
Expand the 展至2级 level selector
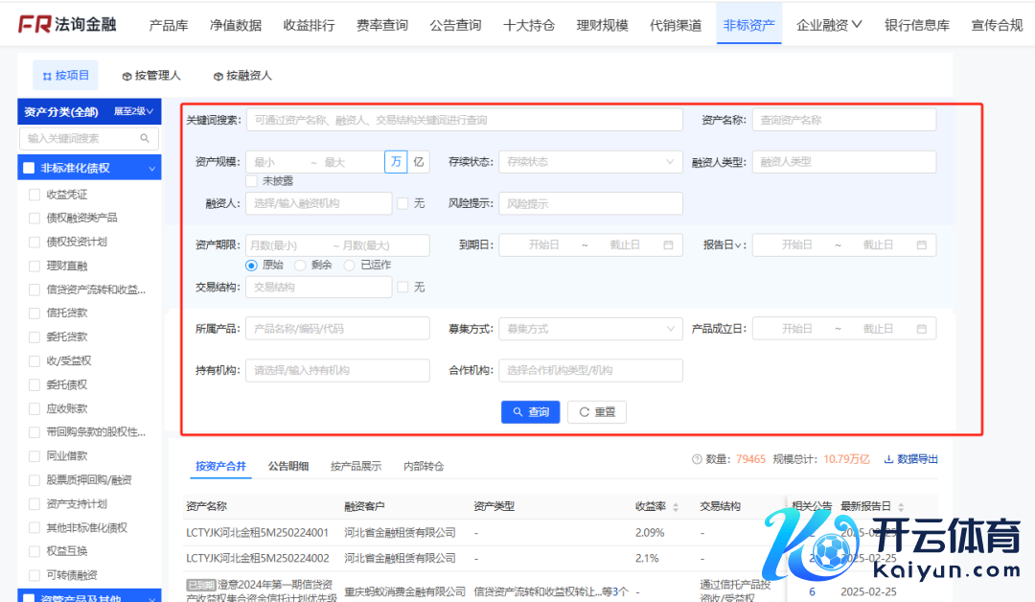coord(133,112)
